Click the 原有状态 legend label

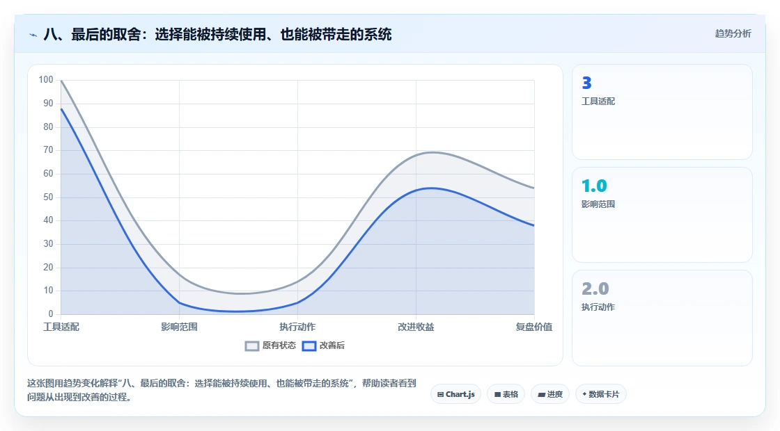point(279,345)
